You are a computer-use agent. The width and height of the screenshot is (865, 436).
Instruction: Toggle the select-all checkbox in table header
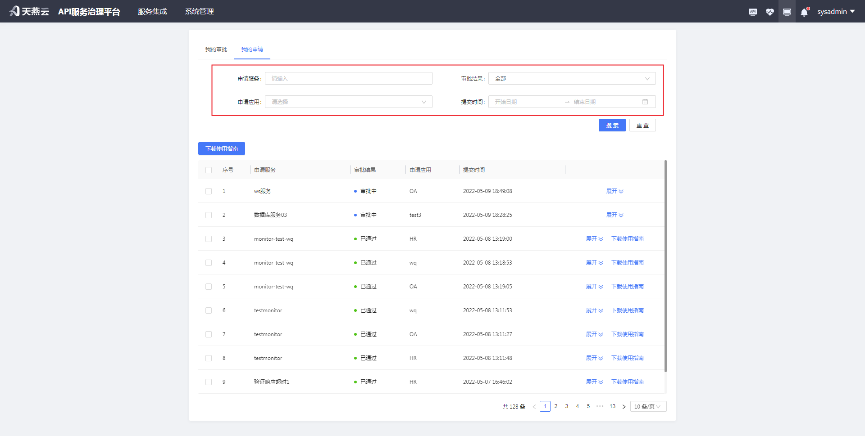click(x=209, y=170)
